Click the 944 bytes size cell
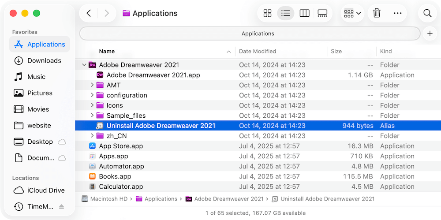Viewport: 441px width, 220px height. click(x=358, y=126)
